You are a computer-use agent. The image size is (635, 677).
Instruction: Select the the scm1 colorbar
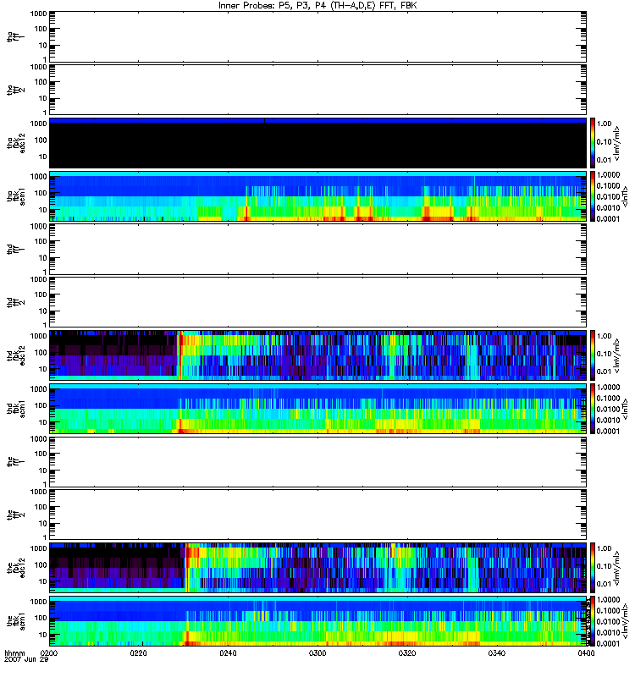click(593, 621)
